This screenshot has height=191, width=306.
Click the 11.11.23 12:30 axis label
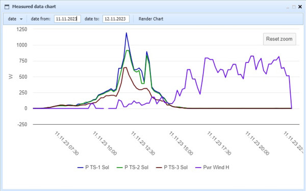[x=143, y=144]
